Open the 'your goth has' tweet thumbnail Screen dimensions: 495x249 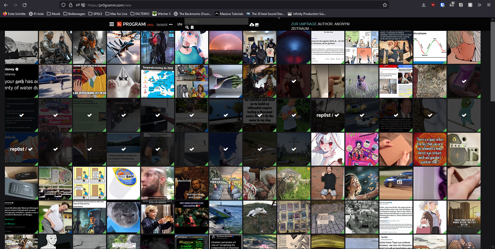pyautogui.click(x=21, y=81)
